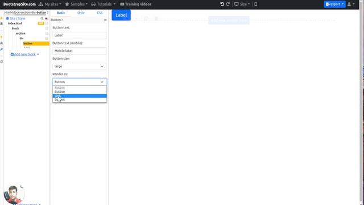364x205 pixels.
Task: Click the undo icon in the top bar
Action: point(222,4)
